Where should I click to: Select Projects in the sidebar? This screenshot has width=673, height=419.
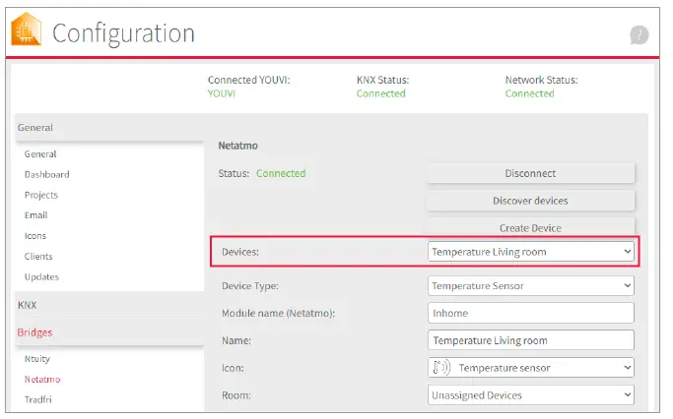click(41, 195)
